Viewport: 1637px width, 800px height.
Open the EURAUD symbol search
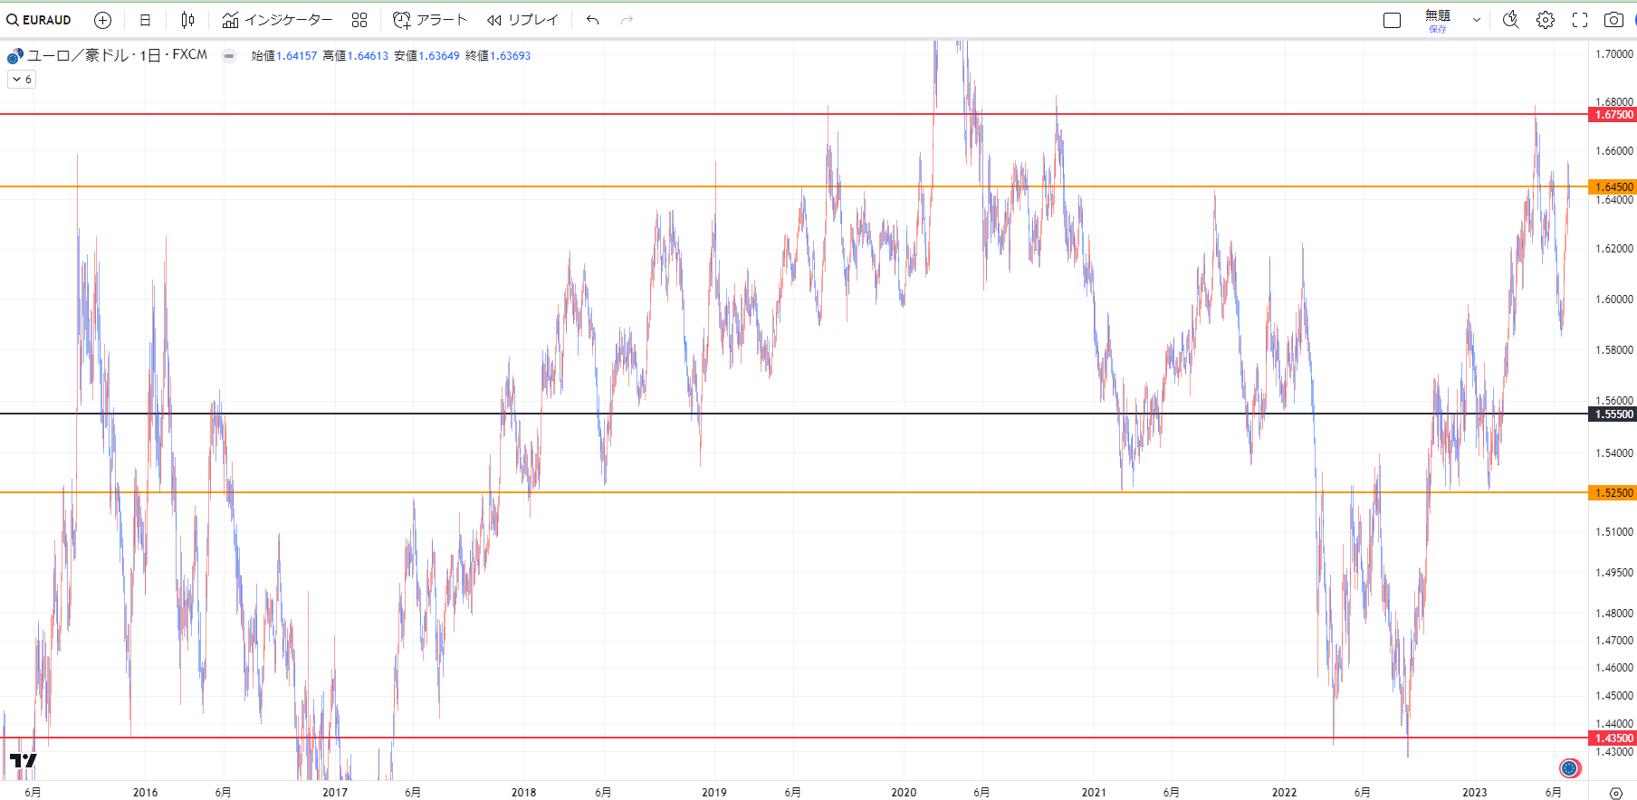click(x=39, y=20)
